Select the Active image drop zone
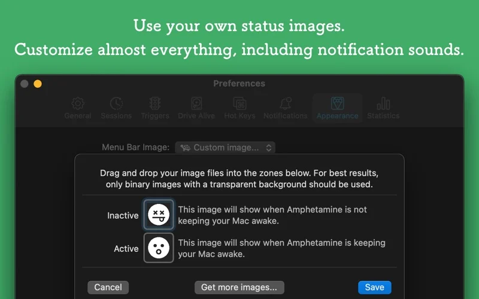 click(159, 248)
